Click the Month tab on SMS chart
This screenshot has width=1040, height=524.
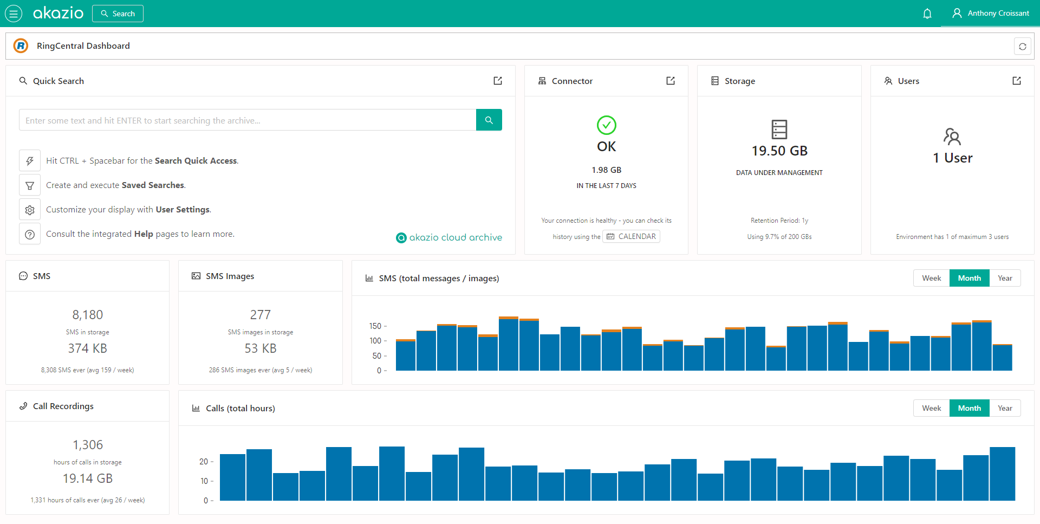969,277
